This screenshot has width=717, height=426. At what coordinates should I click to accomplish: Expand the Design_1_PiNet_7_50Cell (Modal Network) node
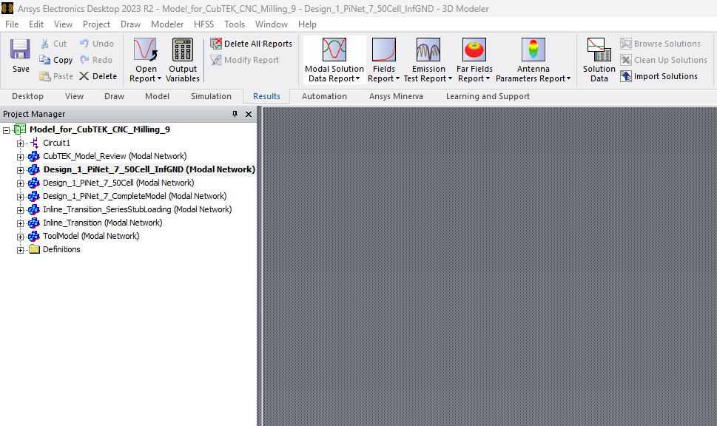20,183
